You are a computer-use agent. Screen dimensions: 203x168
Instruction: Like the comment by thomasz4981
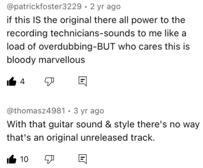click(12, 159)
